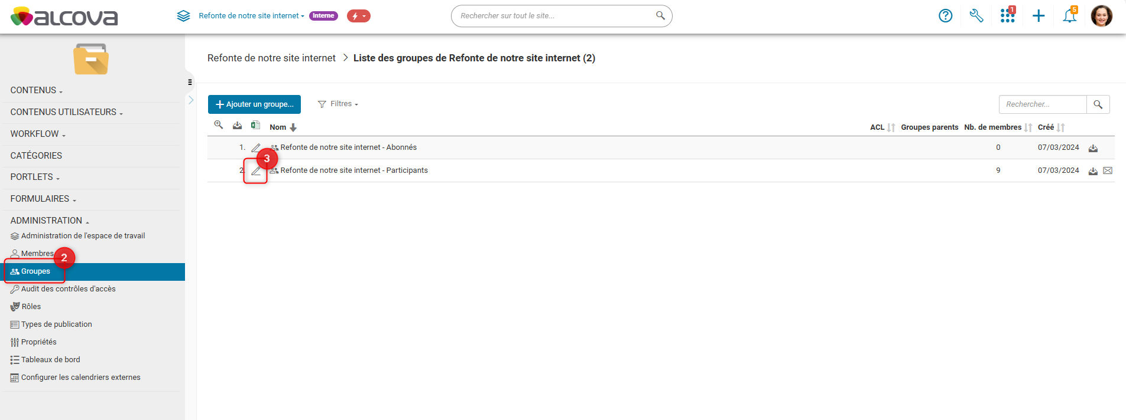Click the Excel export icon
The image size is (1126, 420).
coord(255,125)
